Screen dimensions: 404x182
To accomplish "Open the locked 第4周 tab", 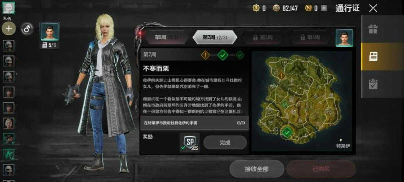I will pos(310,37).
